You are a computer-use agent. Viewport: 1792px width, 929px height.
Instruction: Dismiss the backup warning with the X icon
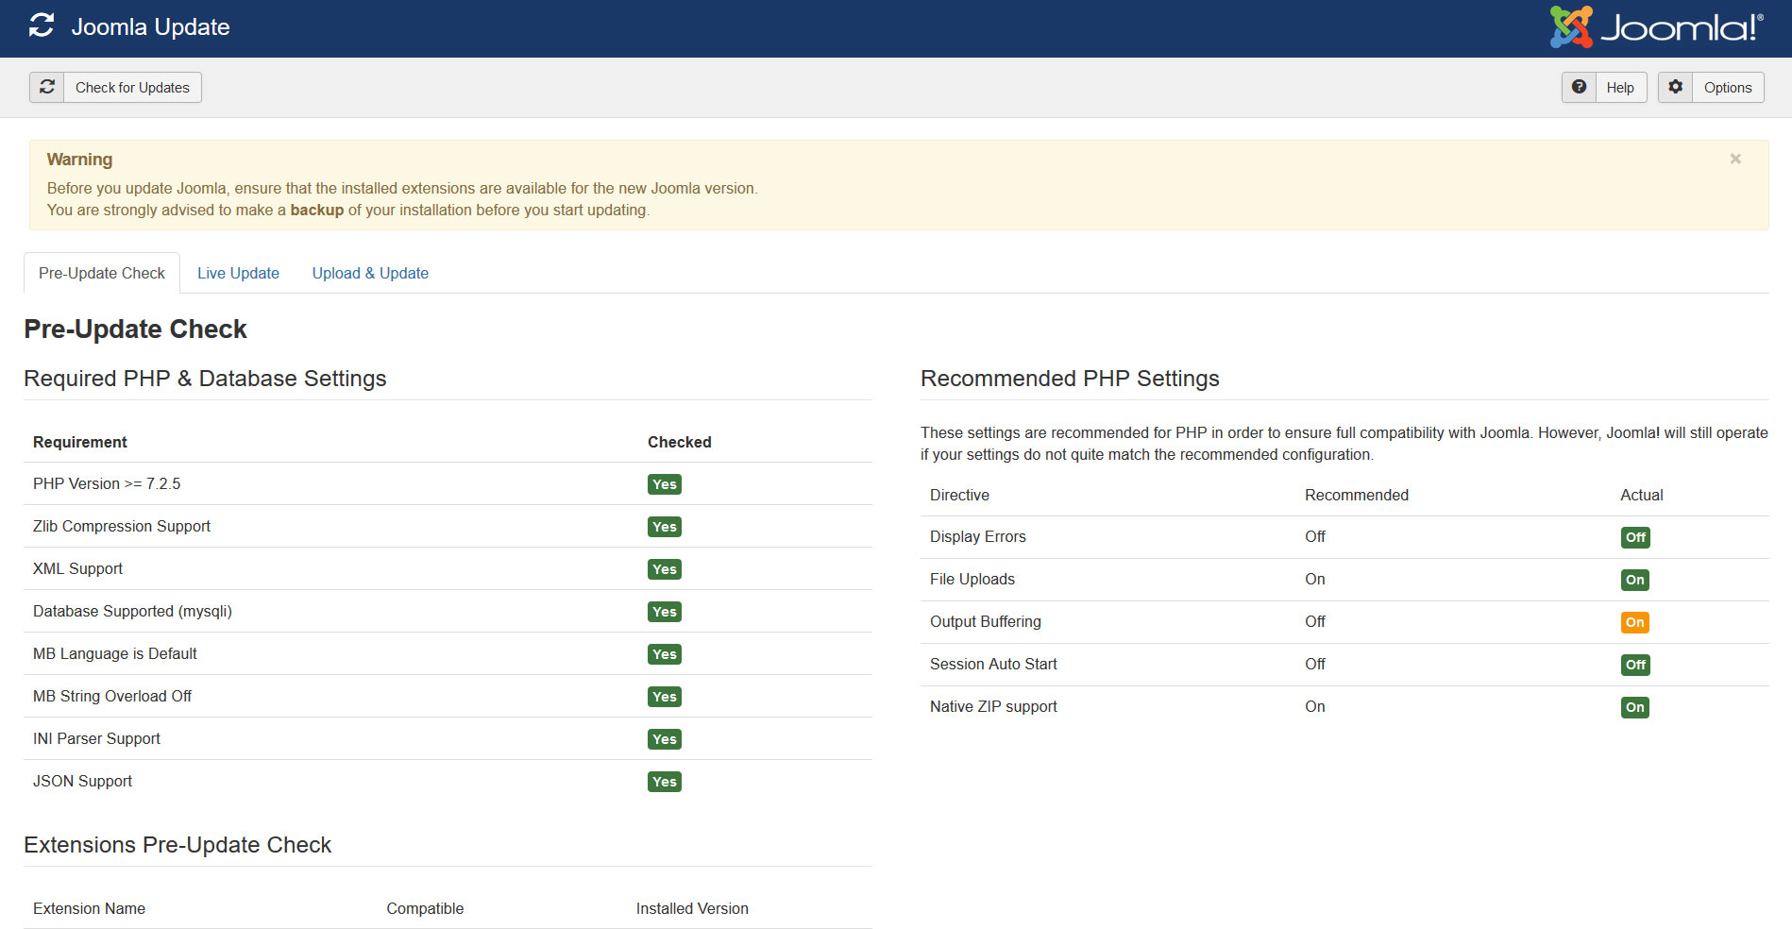coord(1735,159)
